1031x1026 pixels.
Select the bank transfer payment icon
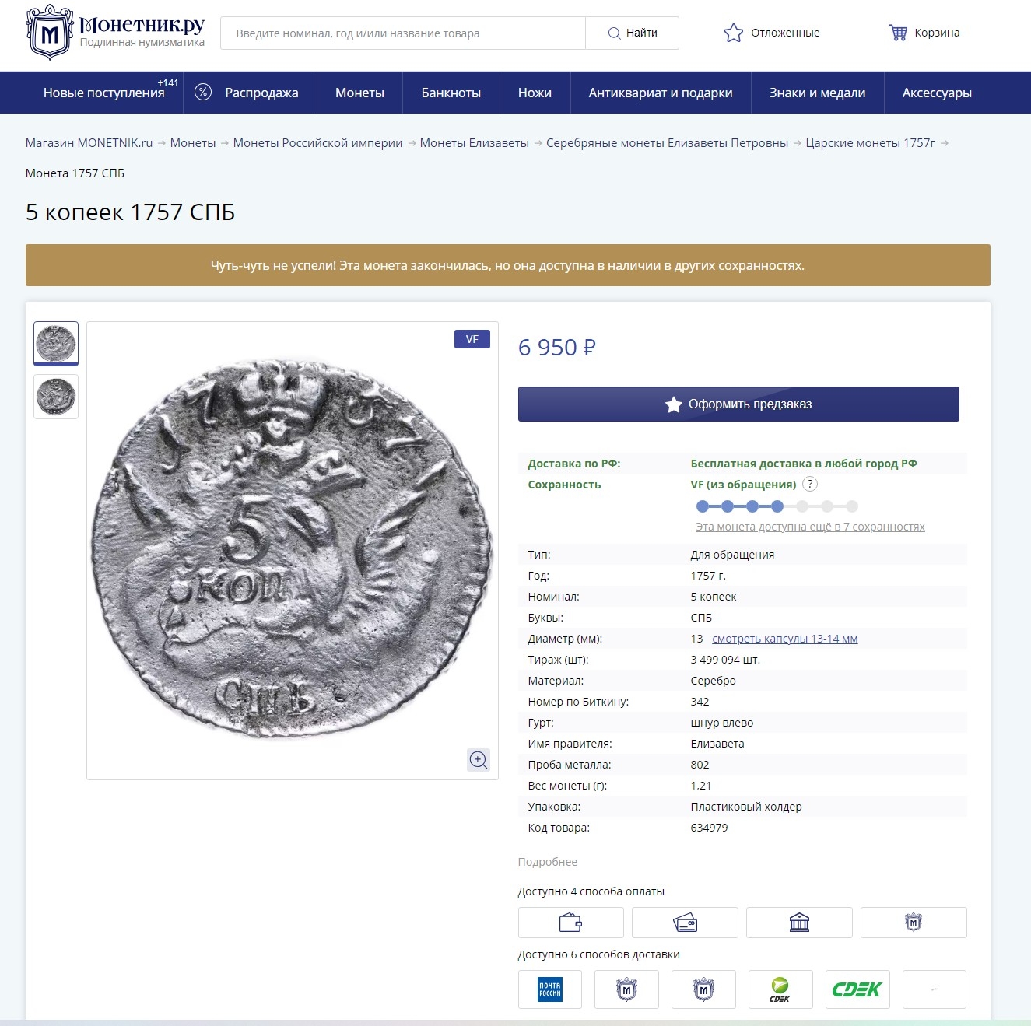click(x=799, y=923)
